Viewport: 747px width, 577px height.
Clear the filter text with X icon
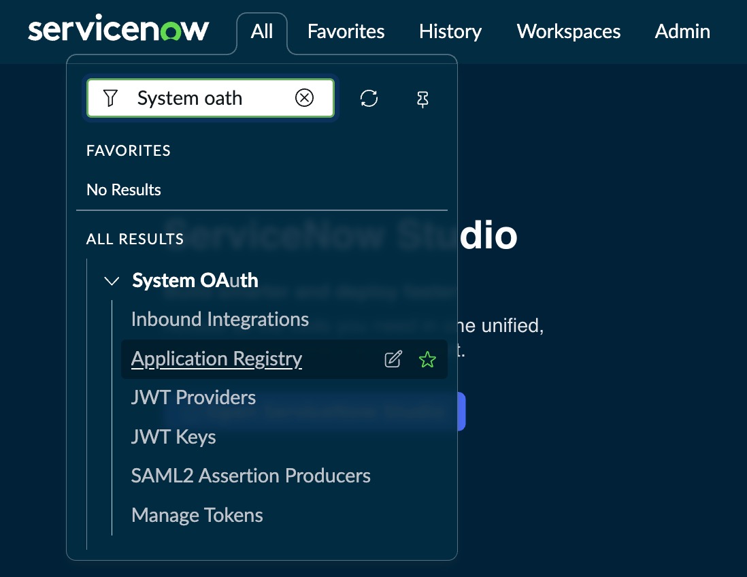point(304,98)
